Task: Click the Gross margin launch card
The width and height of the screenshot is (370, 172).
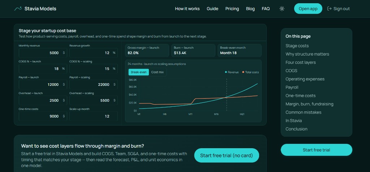Action: [147, 50]
